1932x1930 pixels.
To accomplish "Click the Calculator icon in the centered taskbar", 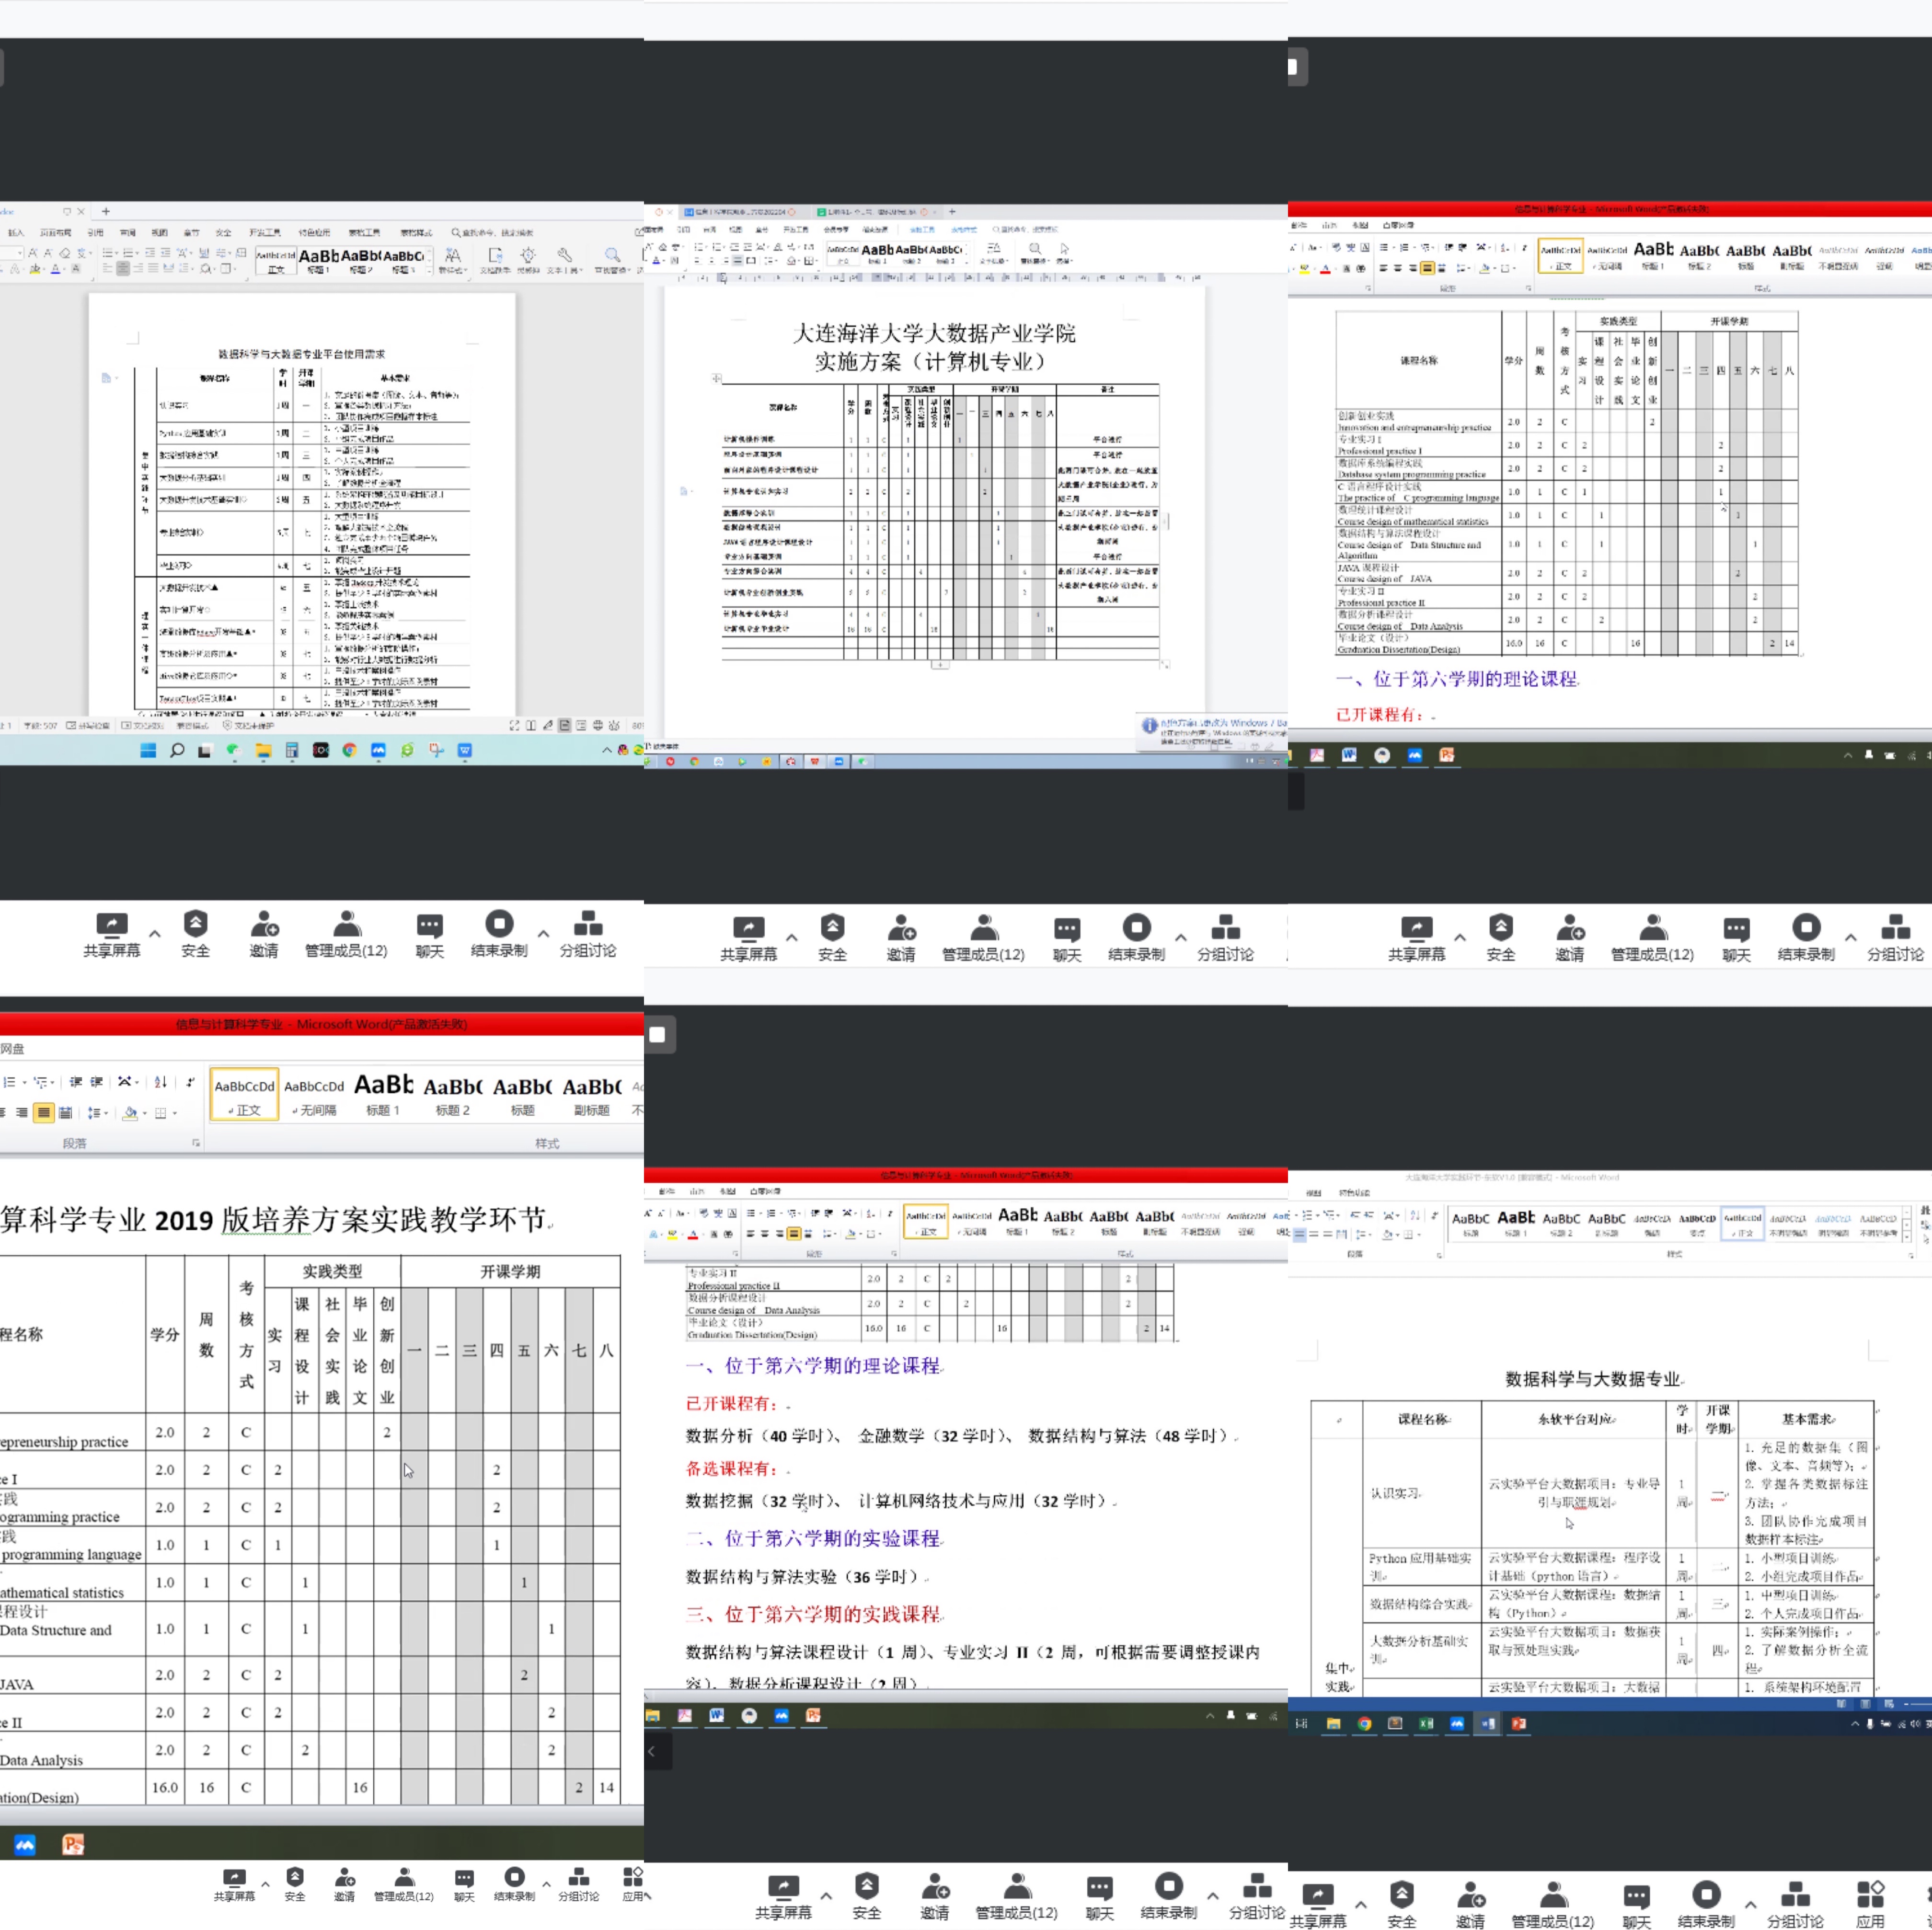I will point(292,750).
